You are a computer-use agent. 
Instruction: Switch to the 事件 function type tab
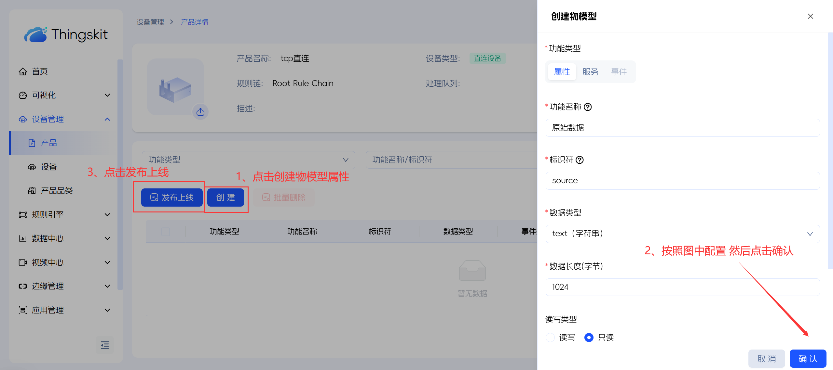(619, 72)
